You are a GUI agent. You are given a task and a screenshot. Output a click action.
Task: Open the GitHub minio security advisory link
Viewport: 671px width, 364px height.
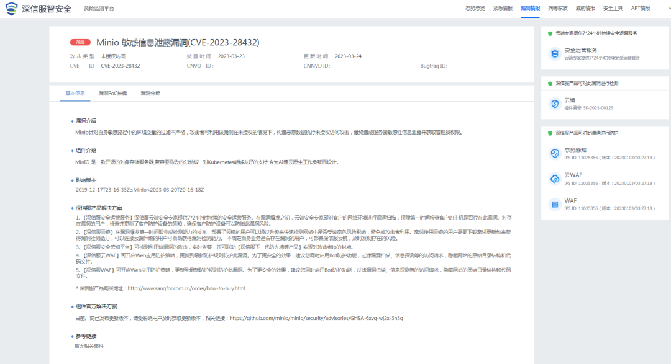click(316, 318)
